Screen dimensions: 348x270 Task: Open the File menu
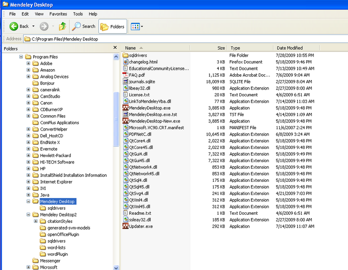[x=13, y=14]
